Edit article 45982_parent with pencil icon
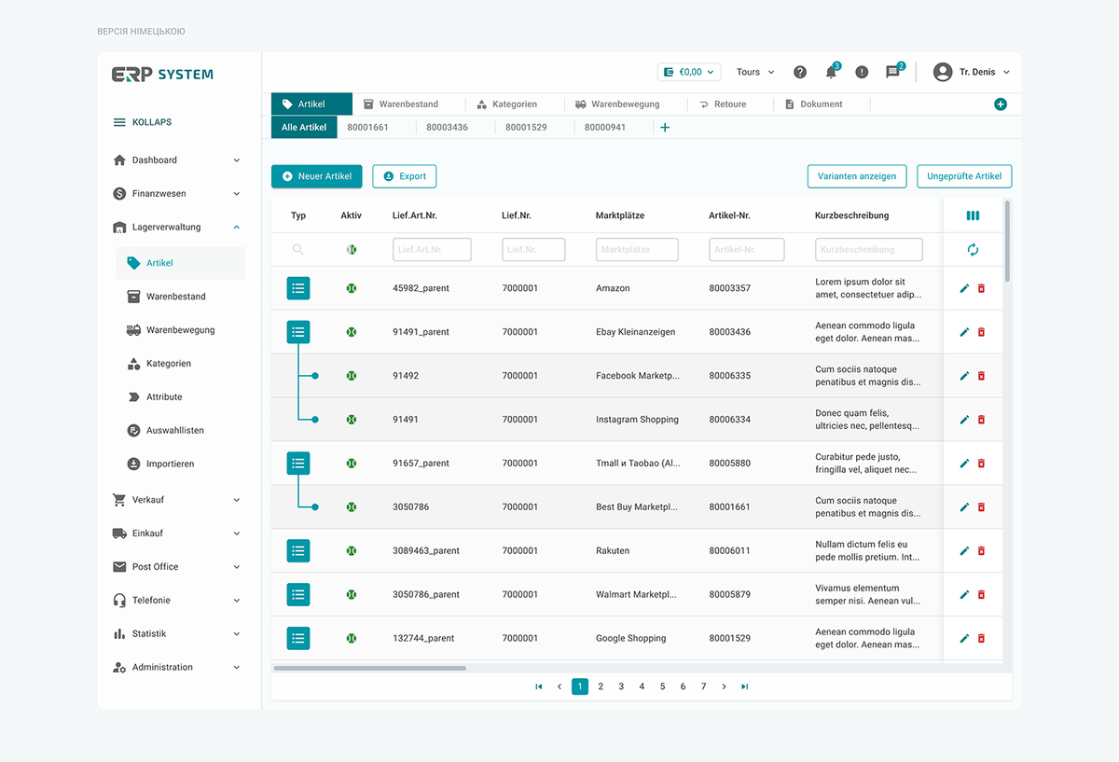This screenshot has width=1119, height=762. pos(964,288)
